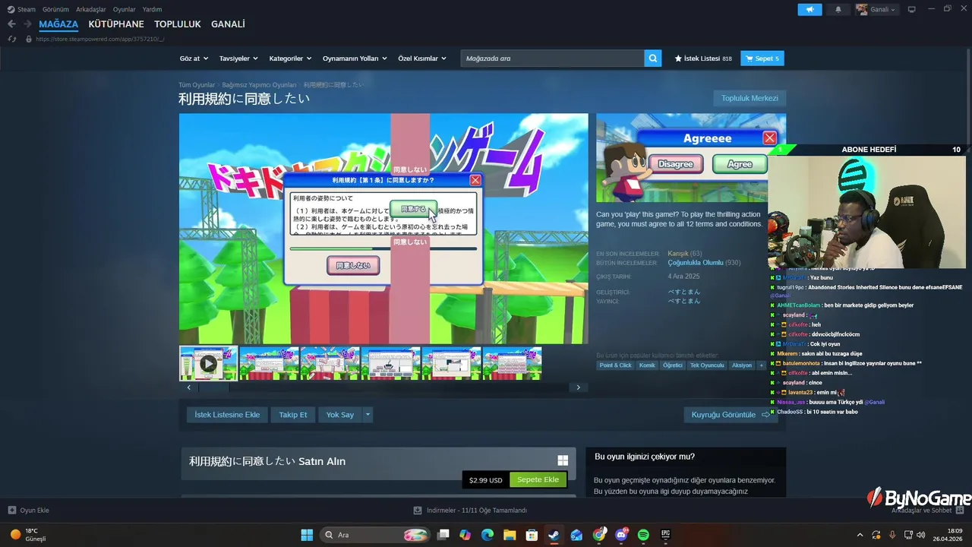Open the Sepet cart button

(x=762, y=58)
